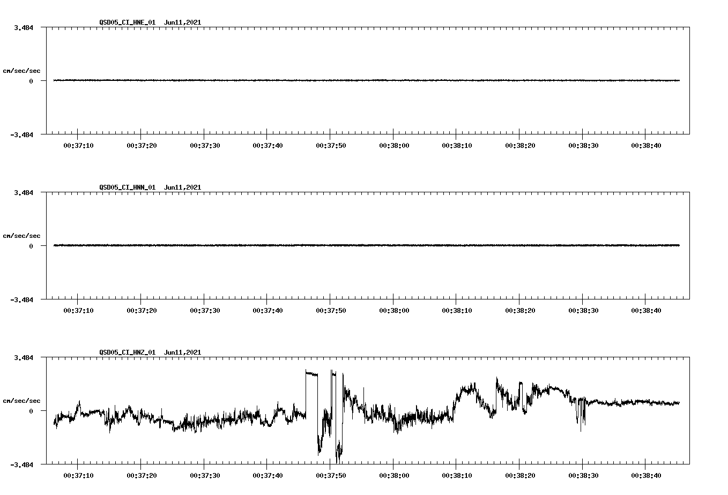728x495 pixels.
Task: Click 00:37:50 time label under HNZ plot
Action: (x=331, y=476)
